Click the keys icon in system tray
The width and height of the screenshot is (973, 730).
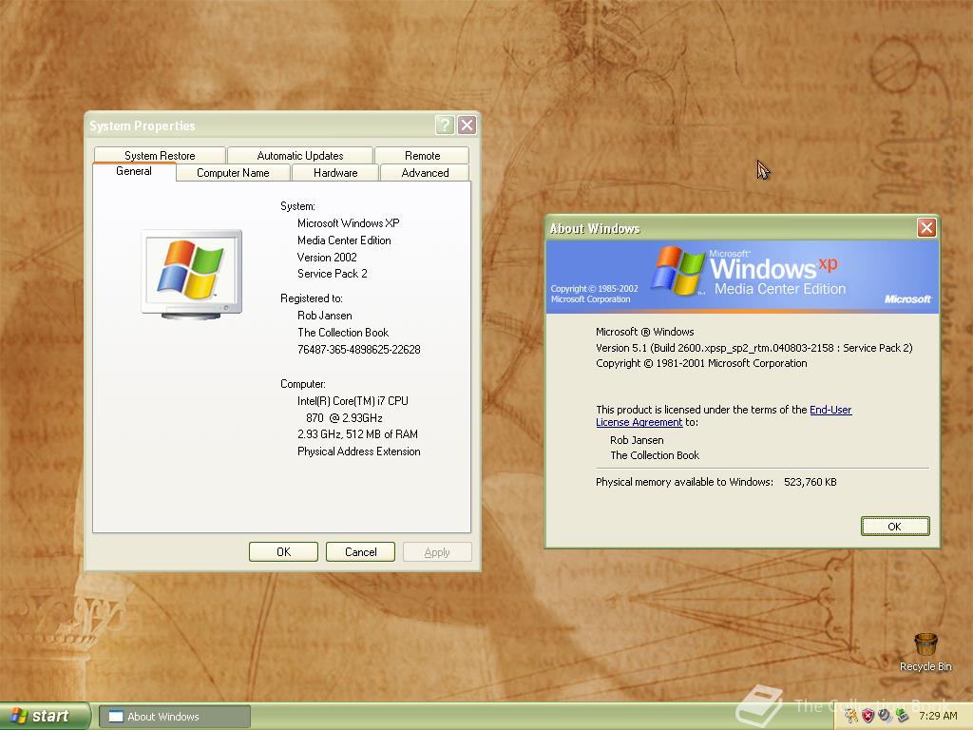point(850,716)
